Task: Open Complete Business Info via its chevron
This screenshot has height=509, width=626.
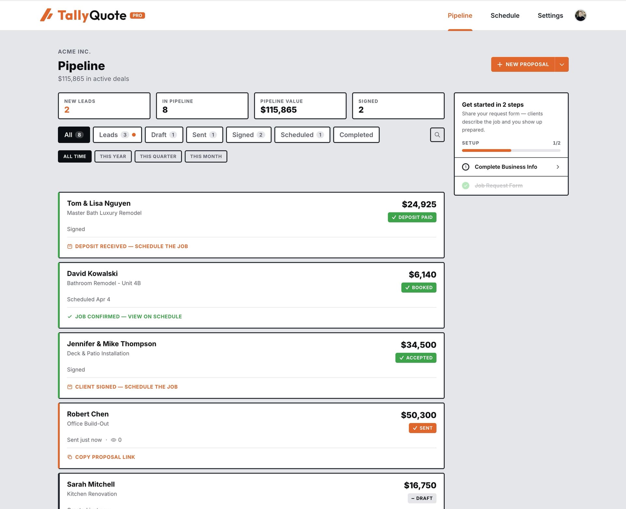Action: 558,167
